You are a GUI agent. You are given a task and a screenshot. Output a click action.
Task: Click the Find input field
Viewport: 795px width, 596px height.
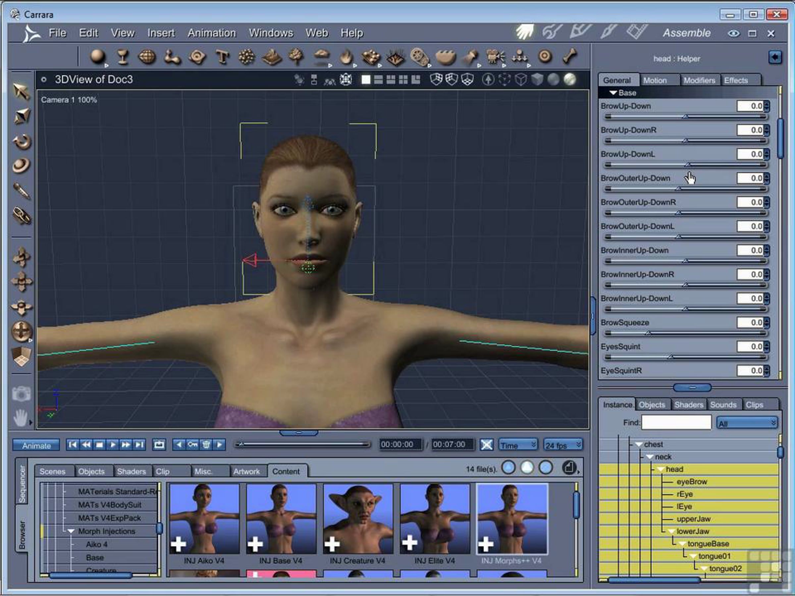point(676,422)
